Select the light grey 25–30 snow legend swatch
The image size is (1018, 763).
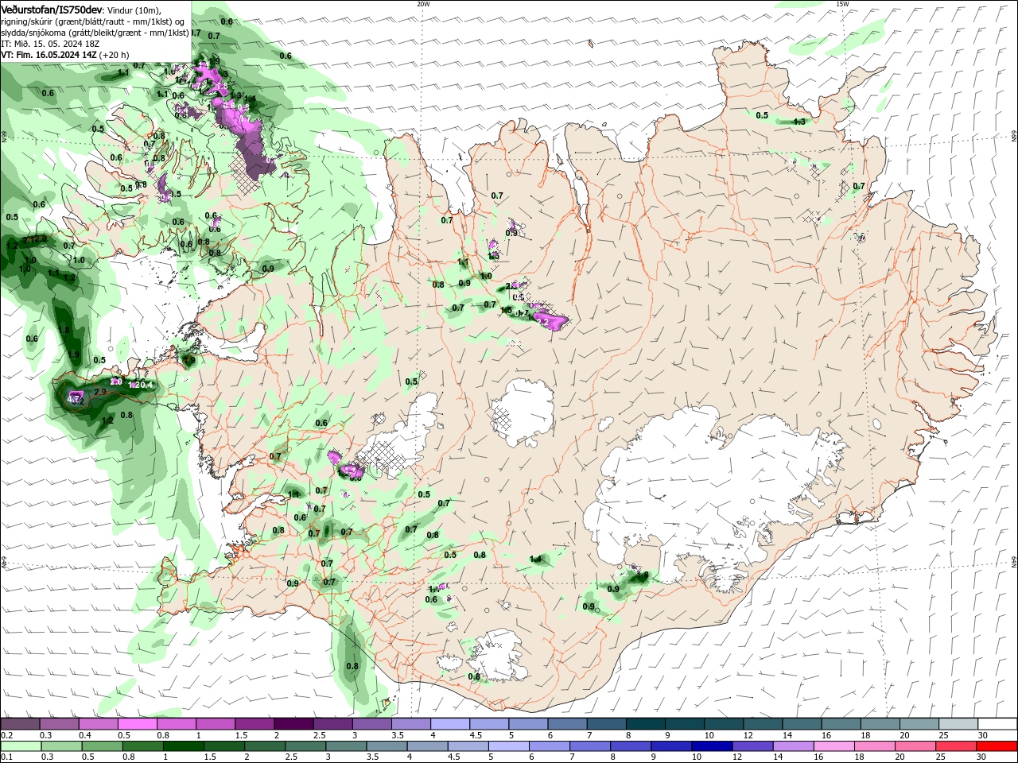957,724
